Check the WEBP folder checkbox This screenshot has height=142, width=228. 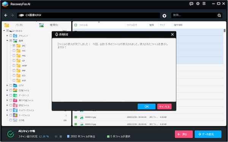click(x=14, y=66)
